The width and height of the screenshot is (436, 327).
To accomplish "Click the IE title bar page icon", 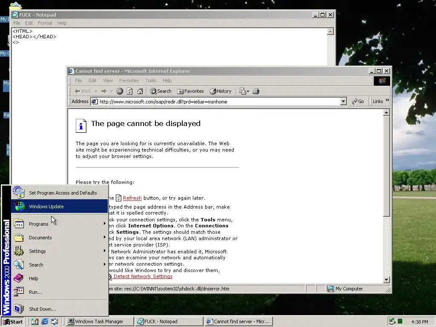I will click(72, 71).
